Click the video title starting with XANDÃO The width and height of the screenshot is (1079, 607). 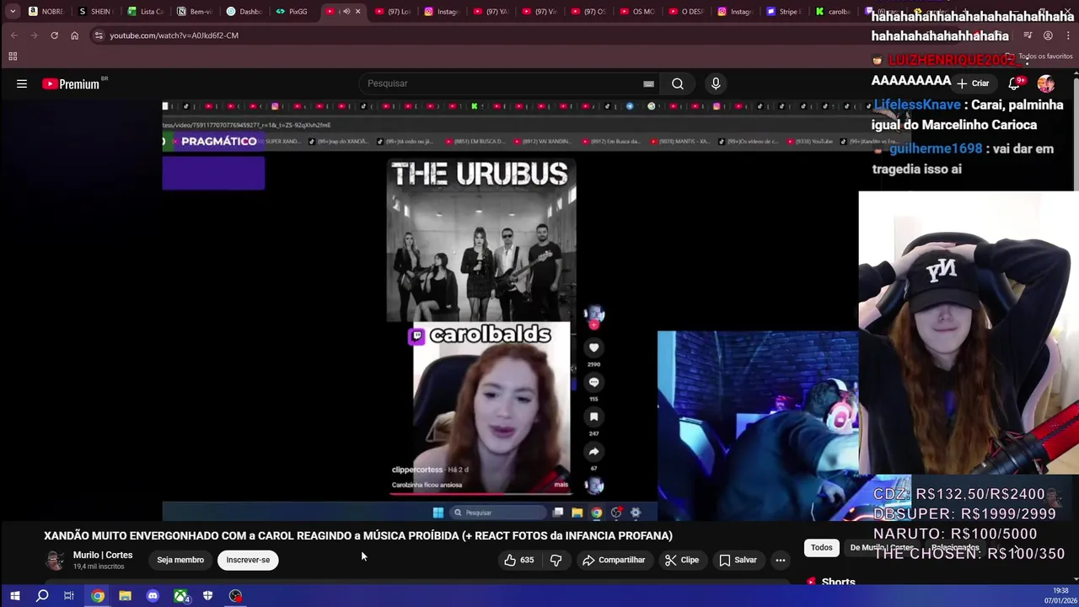click(x=358, y=535)
